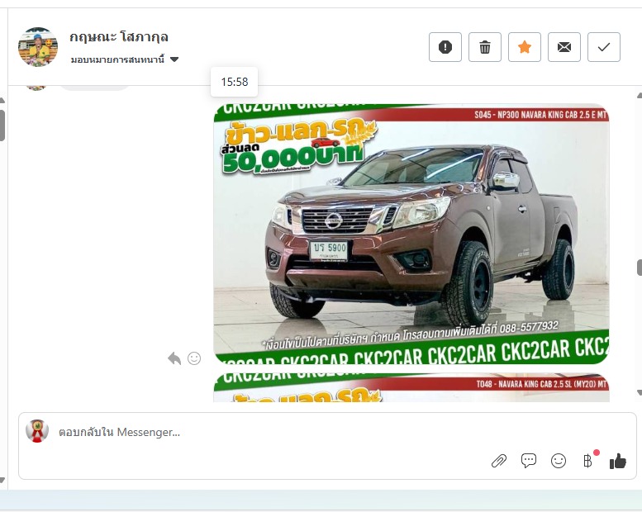Open emoji picker in reply box

(x=559, y=462)
